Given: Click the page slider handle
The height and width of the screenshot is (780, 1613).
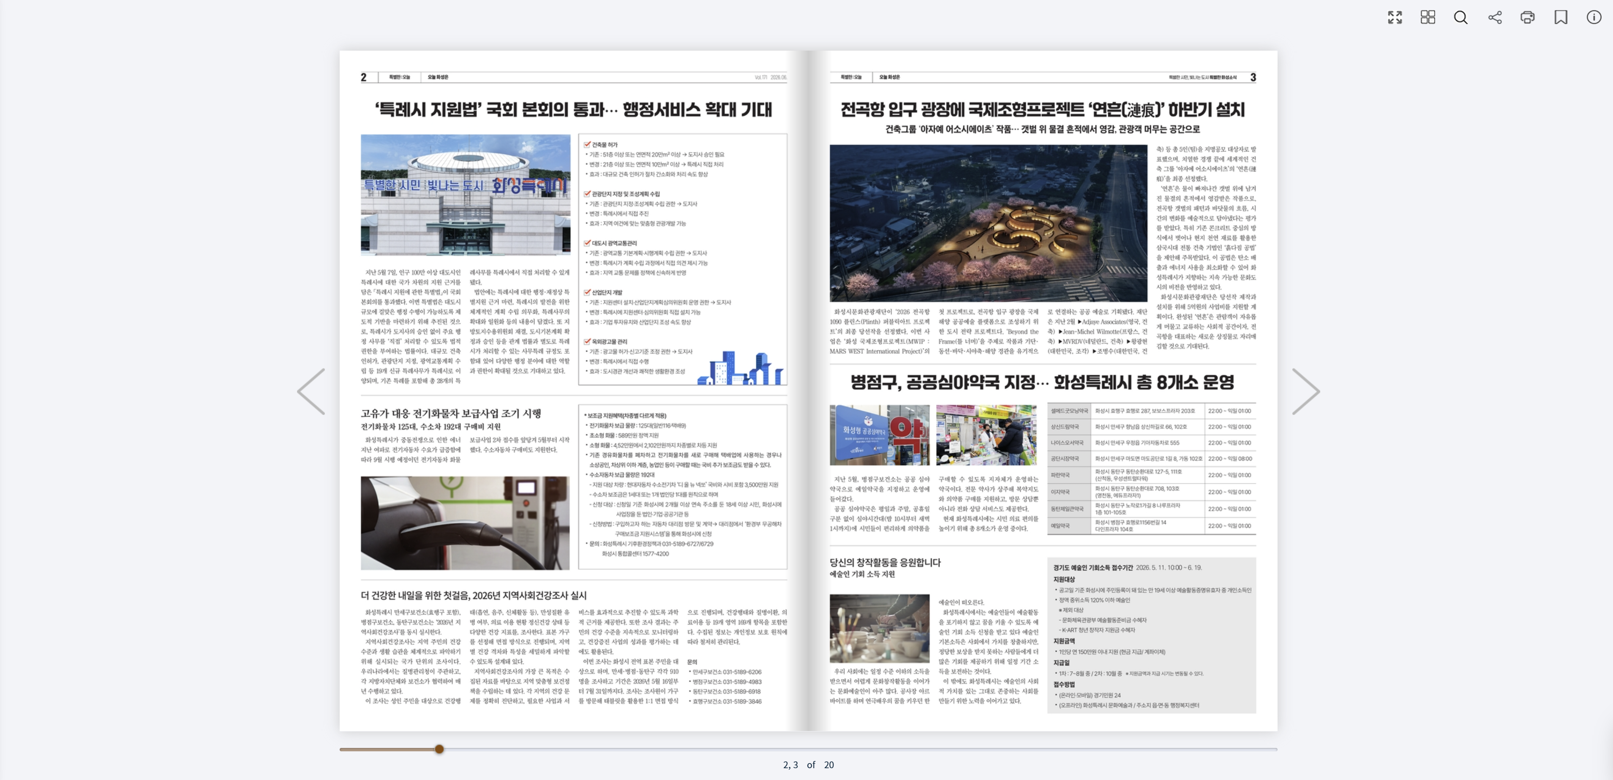Looking at the screenshot, I should click(439, 749).
